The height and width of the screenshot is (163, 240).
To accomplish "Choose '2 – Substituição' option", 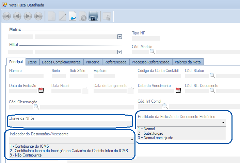I will pyautogui.click(x=181, y=133).
